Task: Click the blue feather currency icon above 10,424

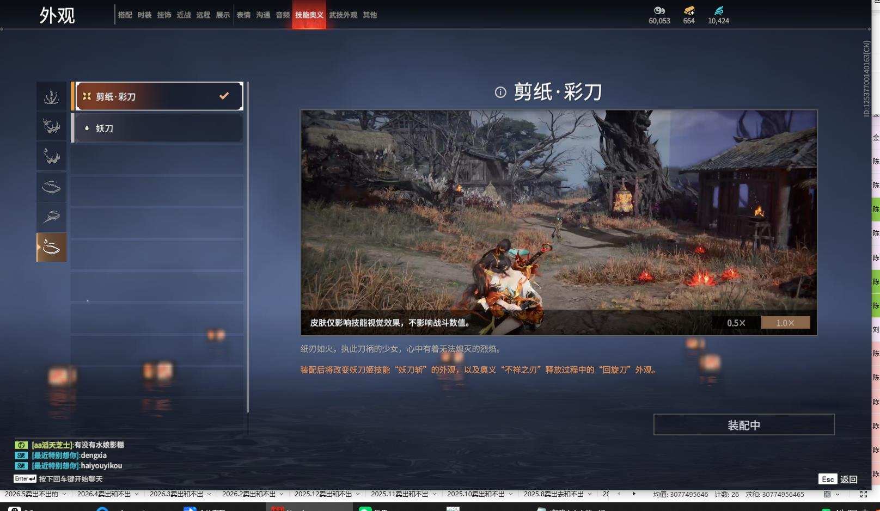Action: [x=719, y=10]
